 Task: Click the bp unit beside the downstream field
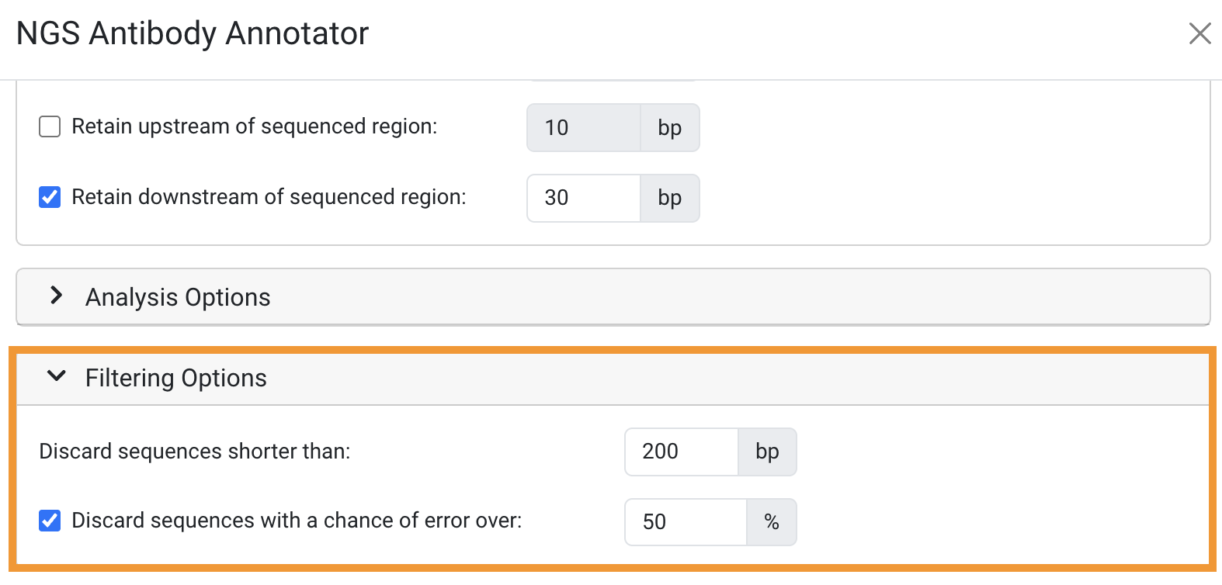coord(669,198)
